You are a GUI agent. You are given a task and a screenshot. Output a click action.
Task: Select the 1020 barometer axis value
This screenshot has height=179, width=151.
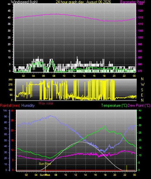140,11
